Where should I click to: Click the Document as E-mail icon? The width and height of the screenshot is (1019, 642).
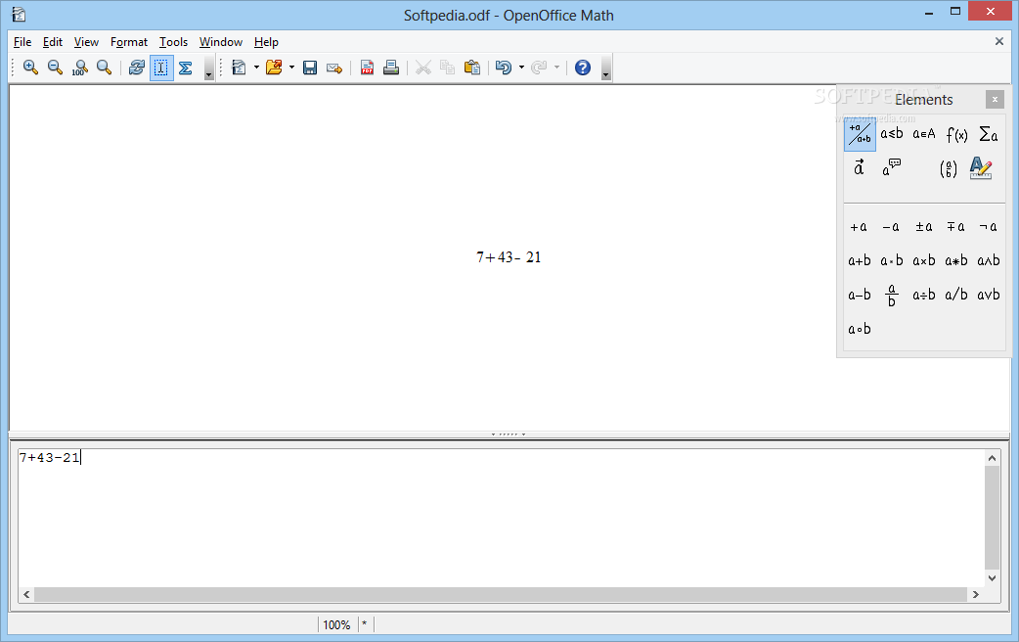[x=334, y=67]
